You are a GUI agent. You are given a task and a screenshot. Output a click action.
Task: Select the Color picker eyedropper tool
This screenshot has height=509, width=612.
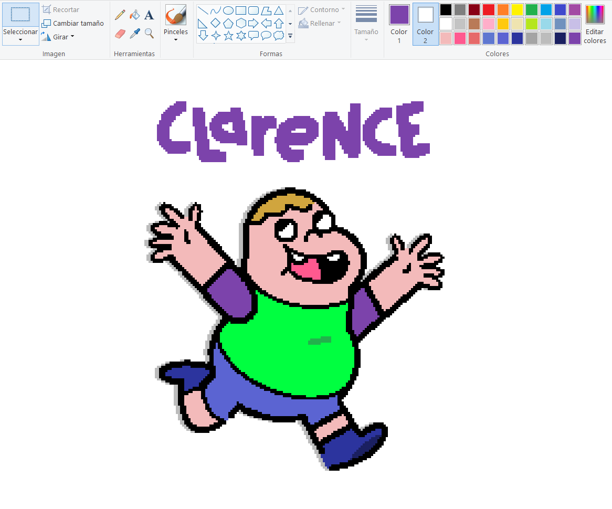135,34
